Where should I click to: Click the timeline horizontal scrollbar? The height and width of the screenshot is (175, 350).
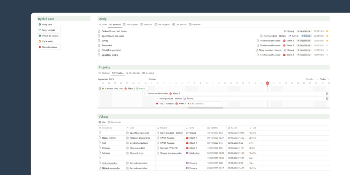[x=205, y=108]
